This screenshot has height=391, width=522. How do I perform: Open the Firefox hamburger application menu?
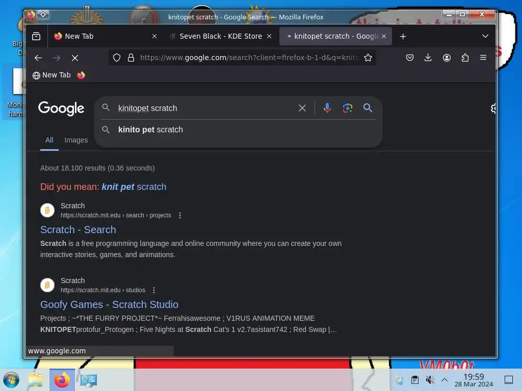(483, 58)
